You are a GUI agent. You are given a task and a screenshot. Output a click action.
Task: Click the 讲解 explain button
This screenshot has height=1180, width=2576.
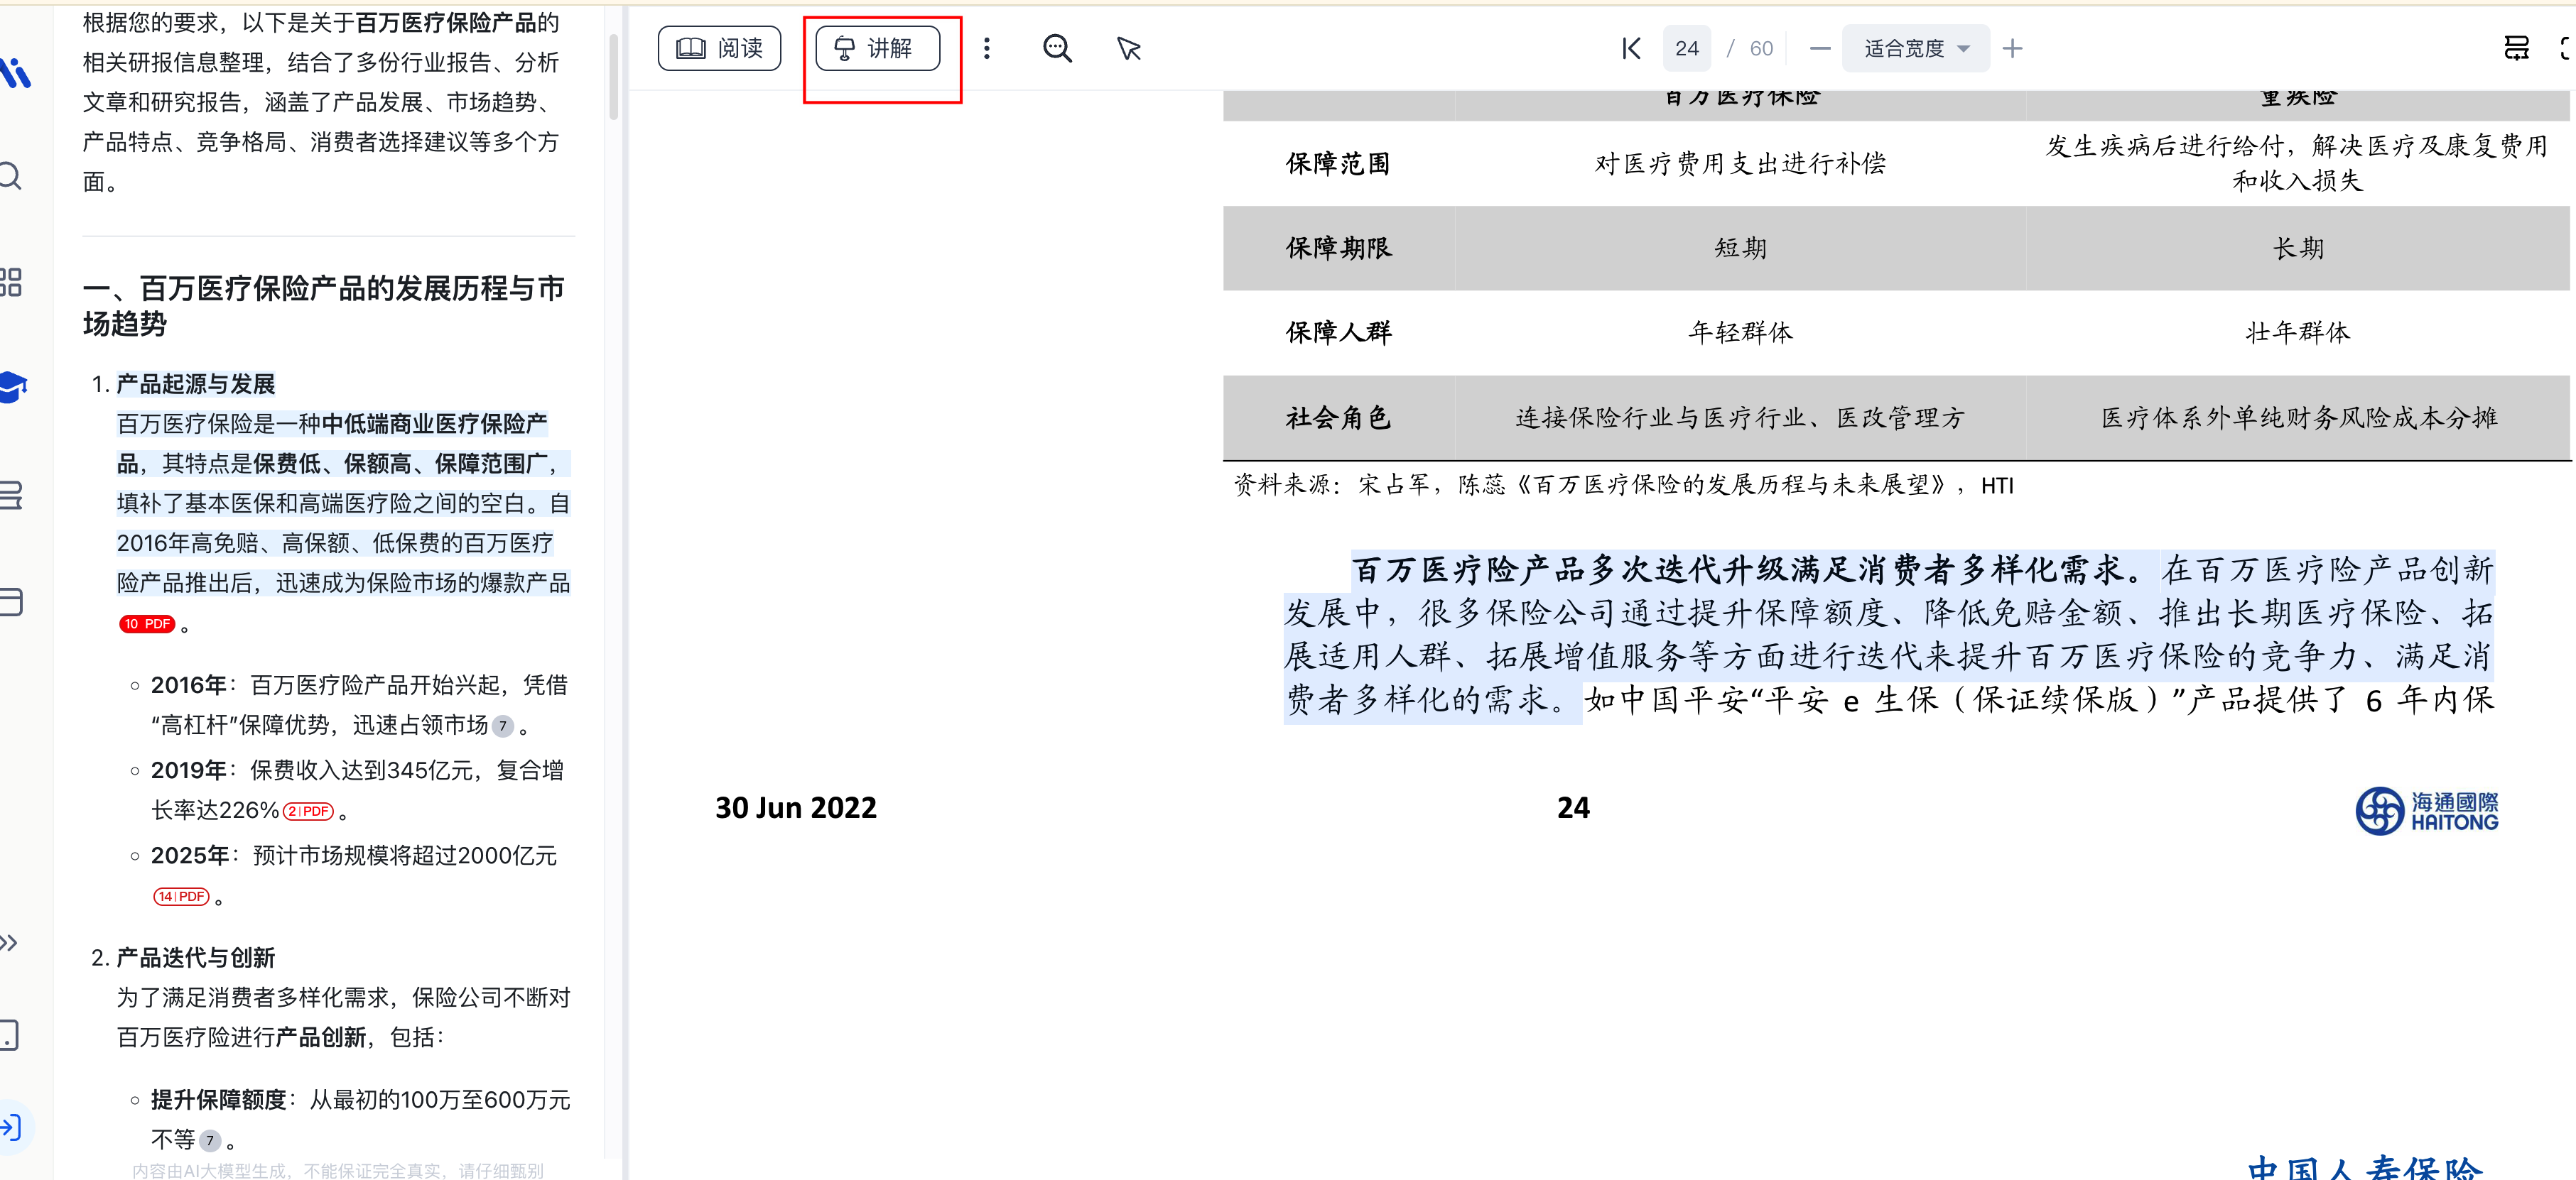click(877, 48)
